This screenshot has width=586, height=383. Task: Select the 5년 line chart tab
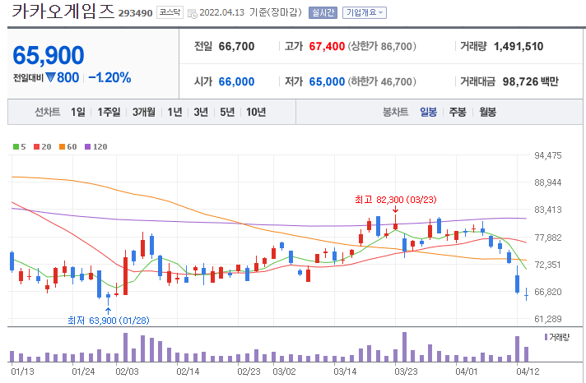(227, 112)
